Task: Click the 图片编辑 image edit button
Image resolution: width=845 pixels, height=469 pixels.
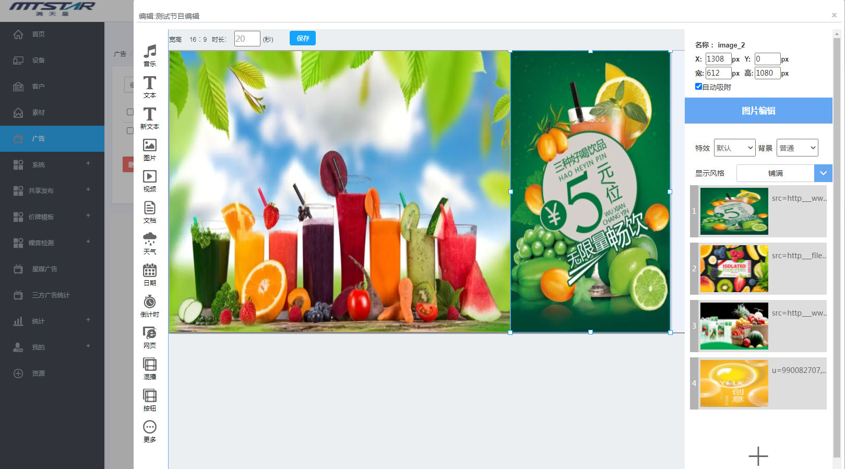Action: [x=758, y=111]
